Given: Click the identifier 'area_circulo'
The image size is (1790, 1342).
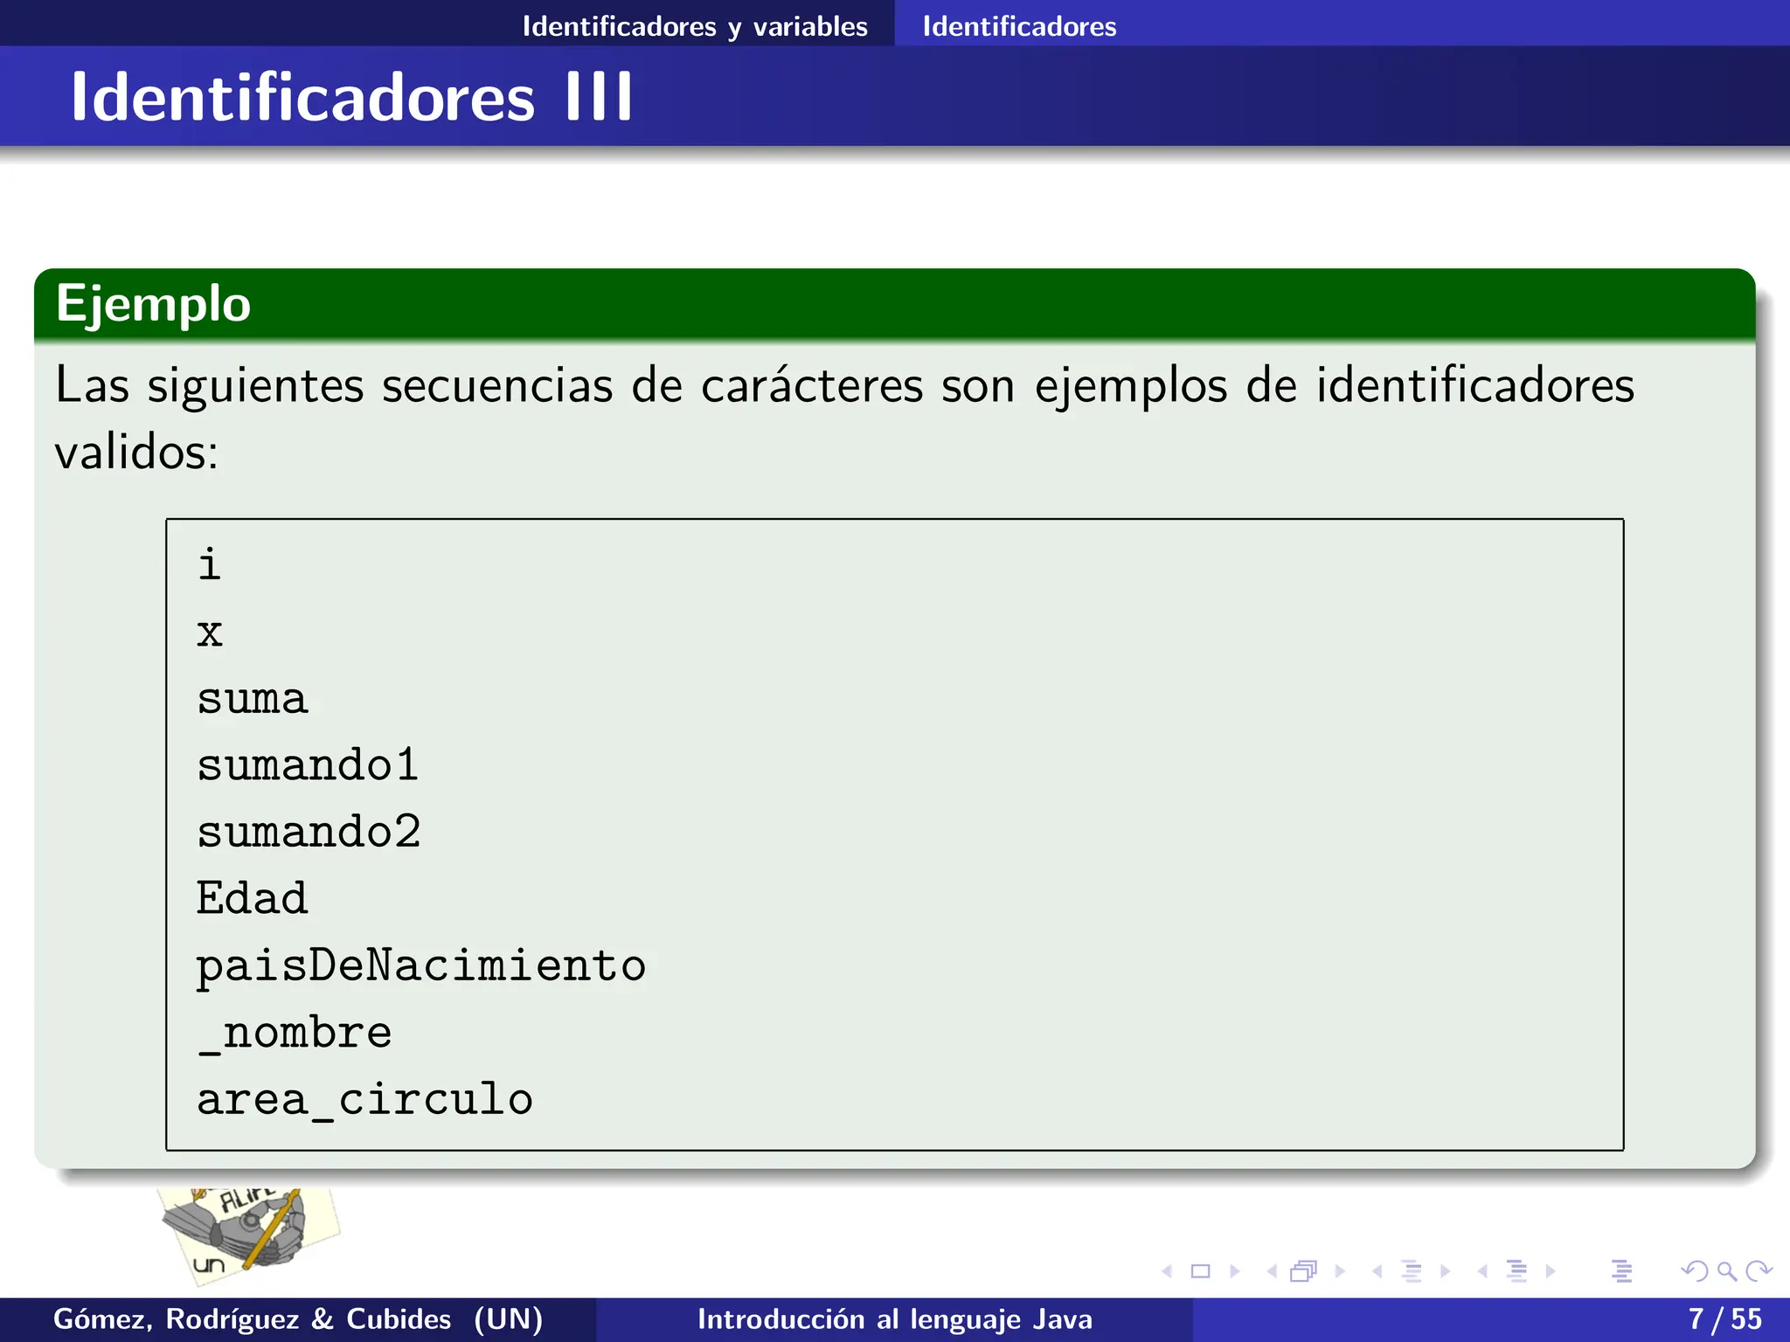Looking at the screenshot, I should coord(364,1099).
